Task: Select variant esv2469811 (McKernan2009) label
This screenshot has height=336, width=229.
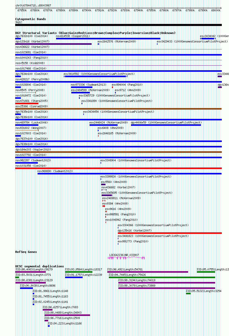Action: (121, 198)
